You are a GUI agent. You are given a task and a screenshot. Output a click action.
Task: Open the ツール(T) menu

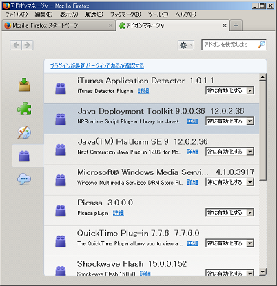(x=158, y=14)
